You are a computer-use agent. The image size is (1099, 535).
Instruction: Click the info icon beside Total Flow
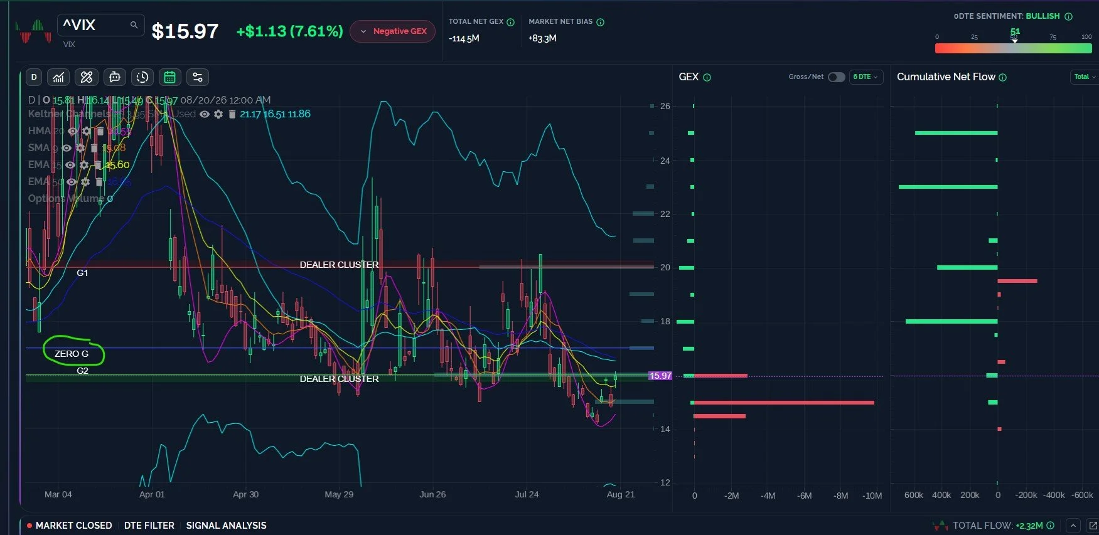pos(1050,526)
